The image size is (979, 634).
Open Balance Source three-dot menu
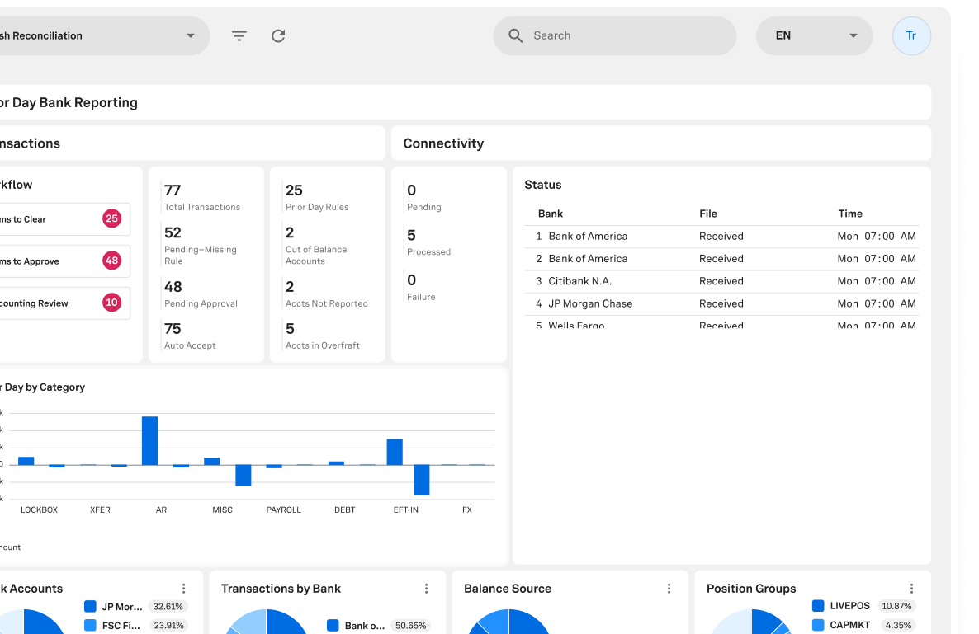(669, 589)
